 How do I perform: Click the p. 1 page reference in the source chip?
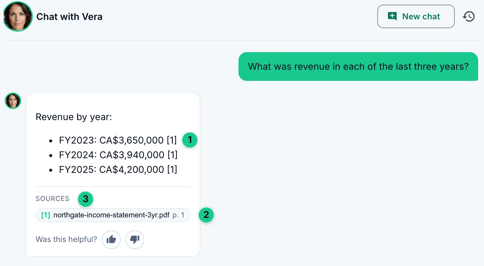tap(178, 215)
